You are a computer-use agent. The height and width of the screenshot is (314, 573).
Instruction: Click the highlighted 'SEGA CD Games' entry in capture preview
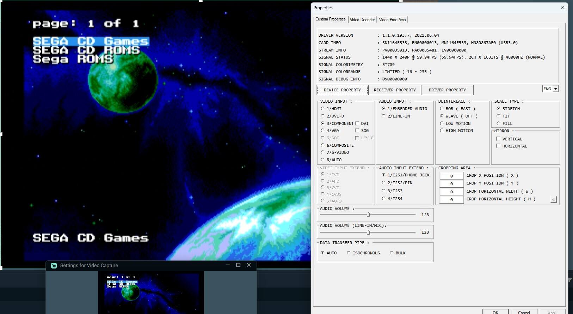pyautogui.click(x=91, y=41)
